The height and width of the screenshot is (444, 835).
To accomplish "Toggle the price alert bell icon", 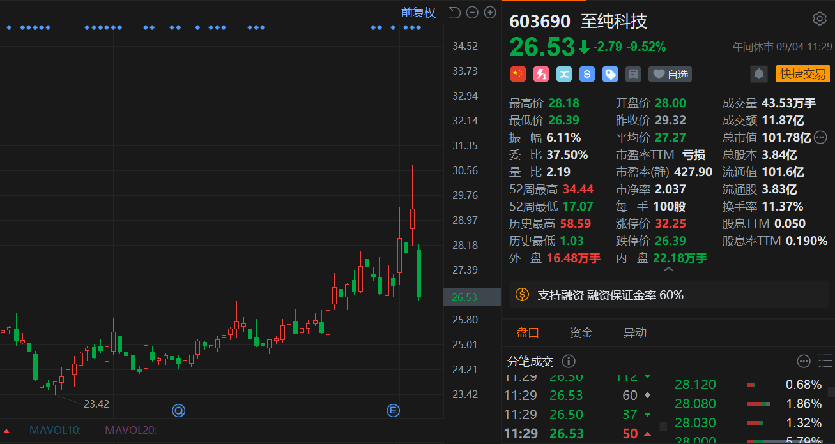I will pos(759,74).
